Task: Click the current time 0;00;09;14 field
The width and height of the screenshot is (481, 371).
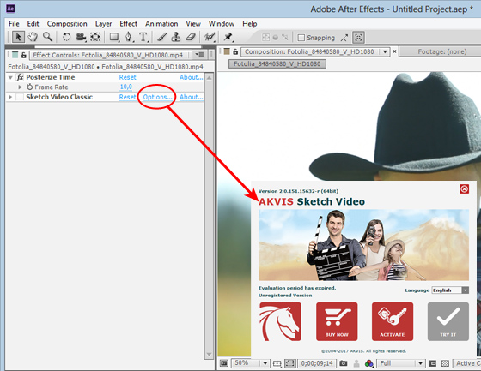Action: pyautogui.click(x=317, y=363)
